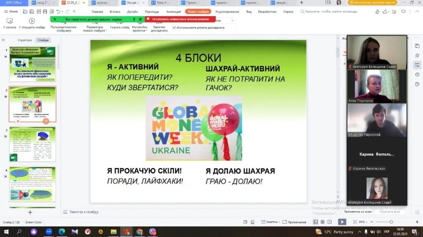Switch to Структура outline tab
Viewport: 423px width, 237px height.
(x=25, y=40)
